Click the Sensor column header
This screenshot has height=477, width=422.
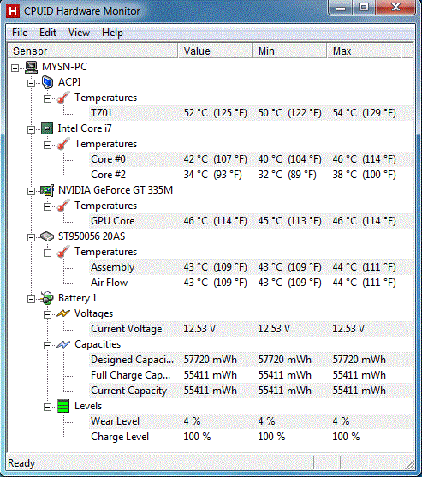click(x=92, y=51)
